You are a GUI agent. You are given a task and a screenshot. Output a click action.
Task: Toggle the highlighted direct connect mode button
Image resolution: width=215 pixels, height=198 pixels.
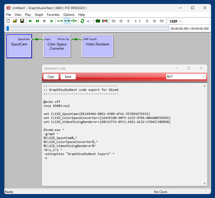67,21
